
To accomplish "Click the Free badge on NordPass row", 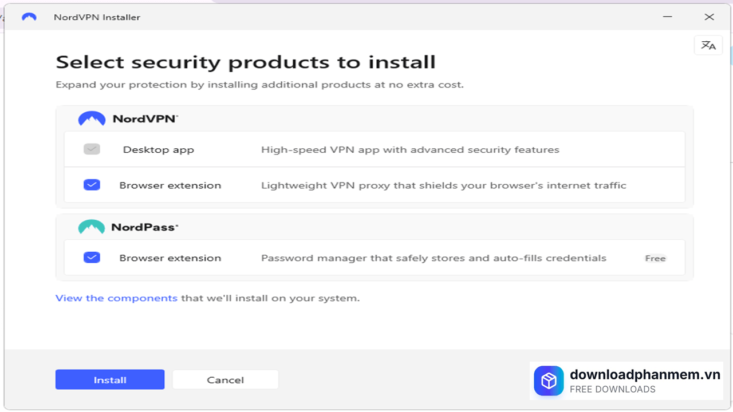I will 655,258.
